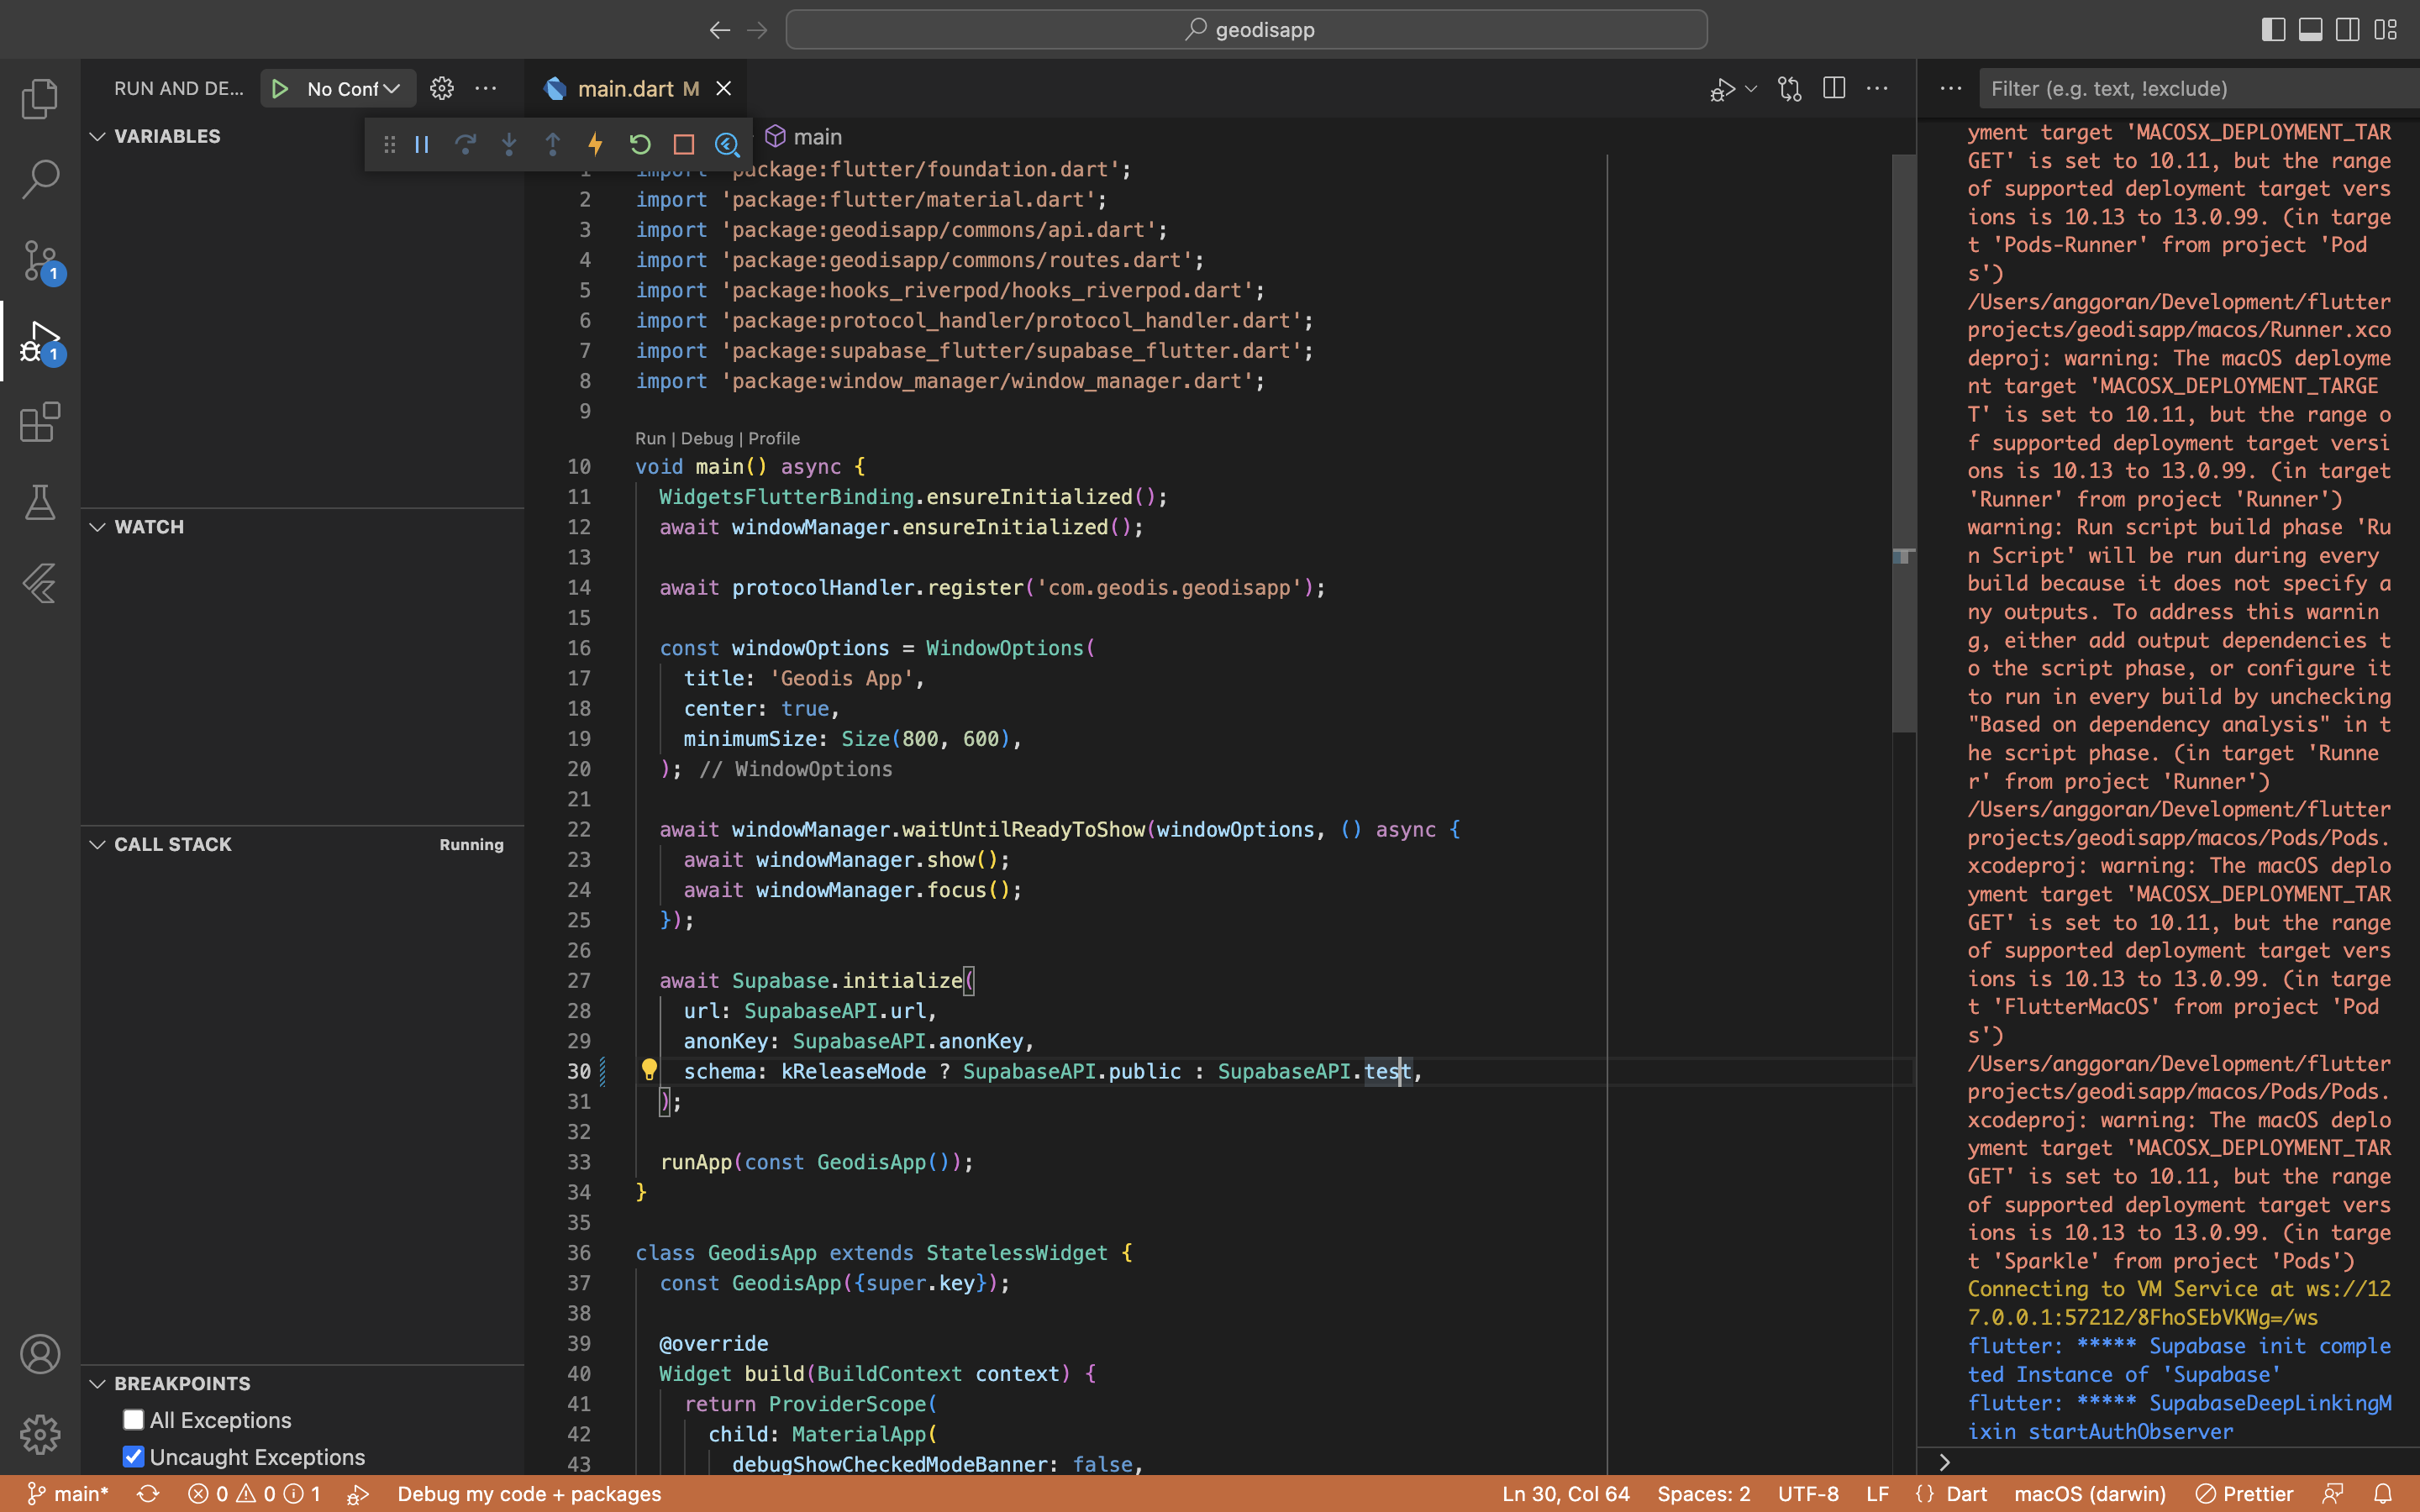Click the Step Into debug button

(509, 145)
